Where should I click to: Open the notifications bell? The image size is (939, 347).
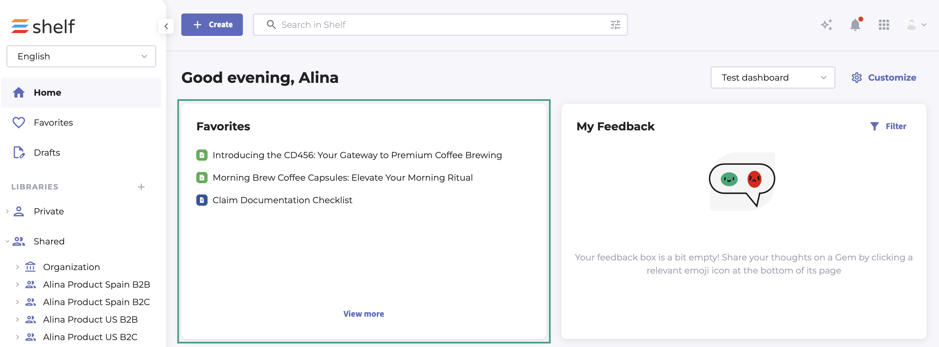click(855, 25)
